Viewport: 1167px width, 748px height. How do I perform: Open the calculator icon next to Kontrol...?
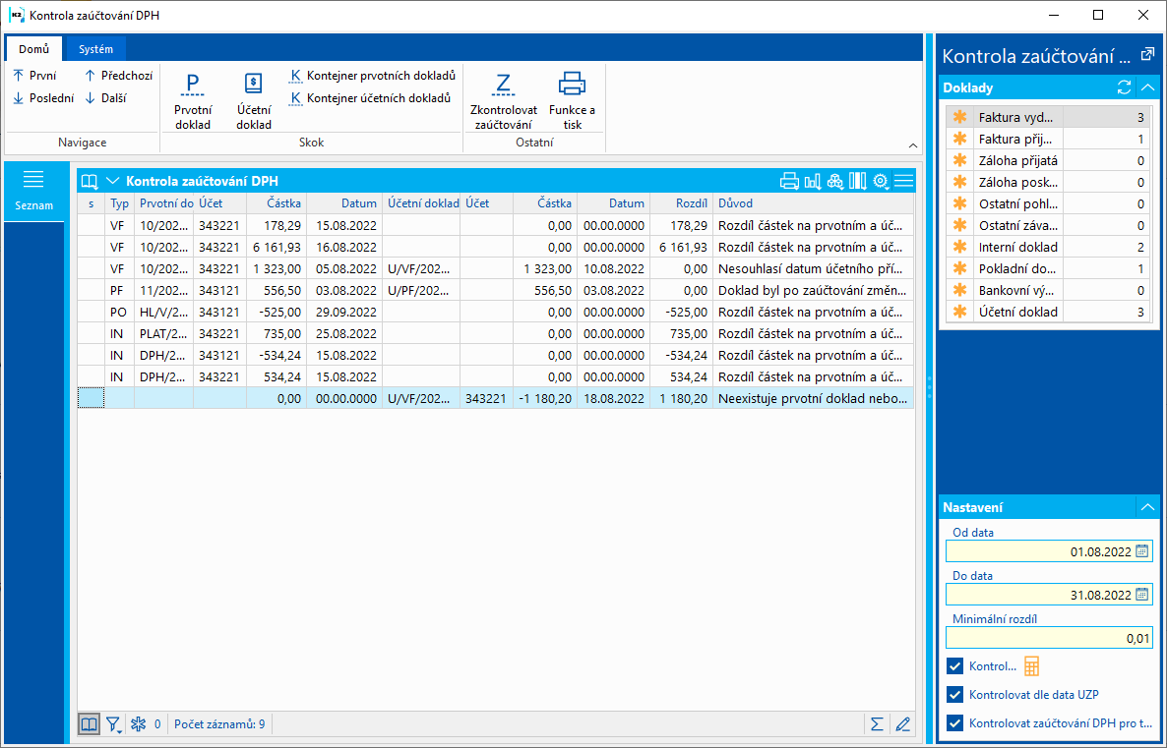[1032, 666]
